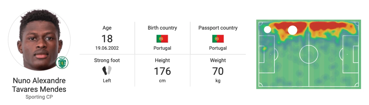
Task: Click the red hot zone right of midfield line
Action: 329,27
